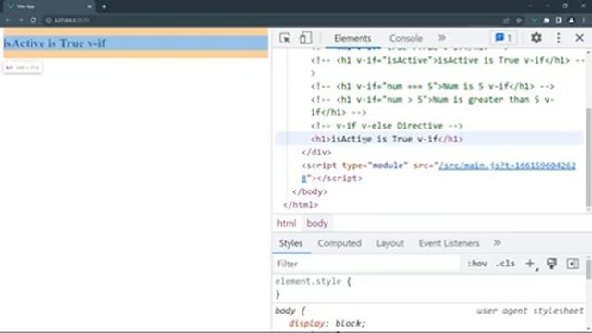Click the Styles pane vertical scrollbar
Viewport: 592px width, 333px height.
tap(588, 269)
